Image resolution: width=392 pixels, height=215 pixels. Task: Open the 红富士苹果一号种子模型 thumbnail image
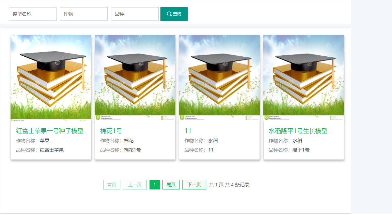coord(51,78)
